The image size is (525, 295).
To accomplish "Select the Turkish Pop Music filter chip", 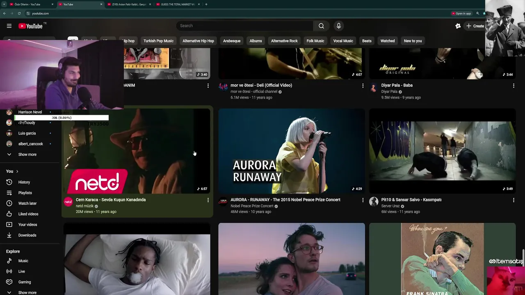I will pyautogui.click(x=158, y=41).
